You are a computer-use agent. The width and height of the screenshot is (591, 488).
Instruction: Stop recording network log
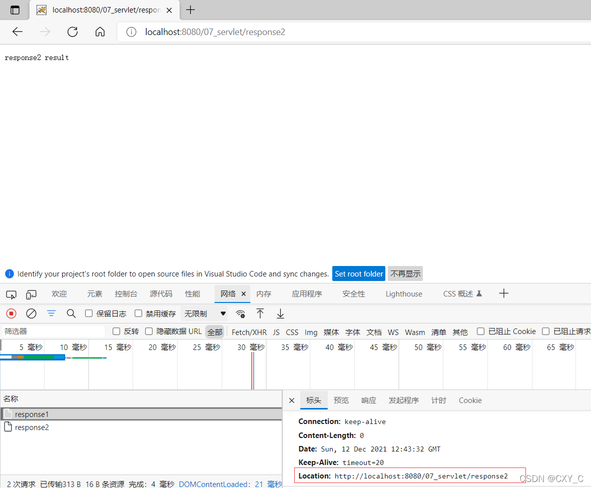click(x=12, y=313)
